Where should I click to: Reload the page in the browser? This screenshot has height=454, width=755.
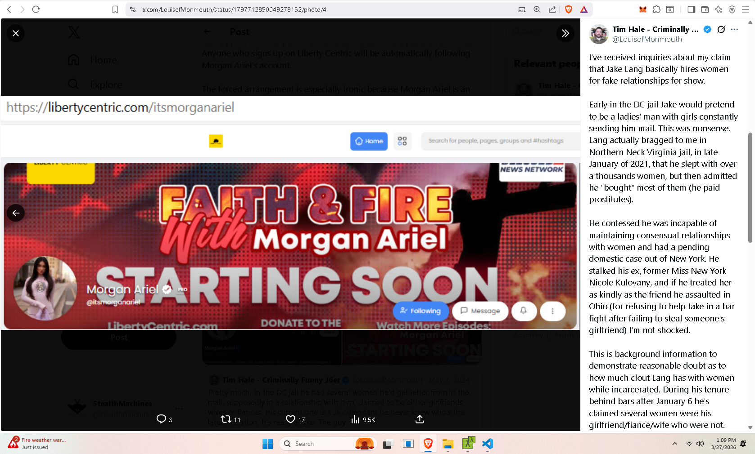pyautogui.click(x=36, y=9)
